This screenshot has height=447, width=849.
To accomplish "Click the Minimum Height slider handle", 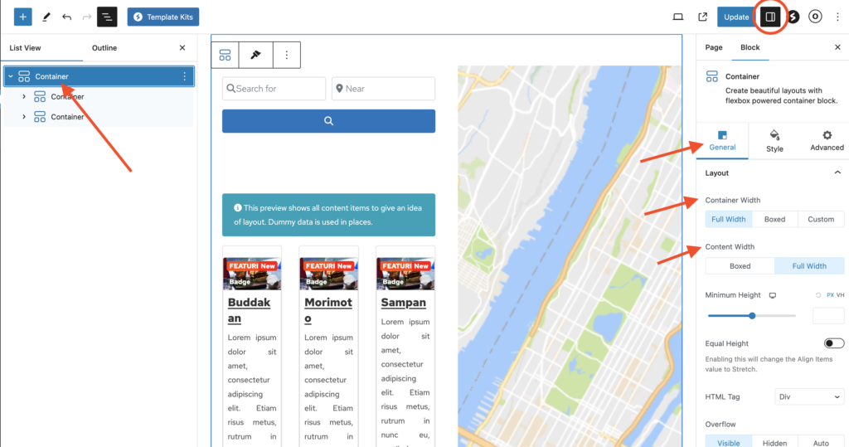I will click(x=752, y=315).
